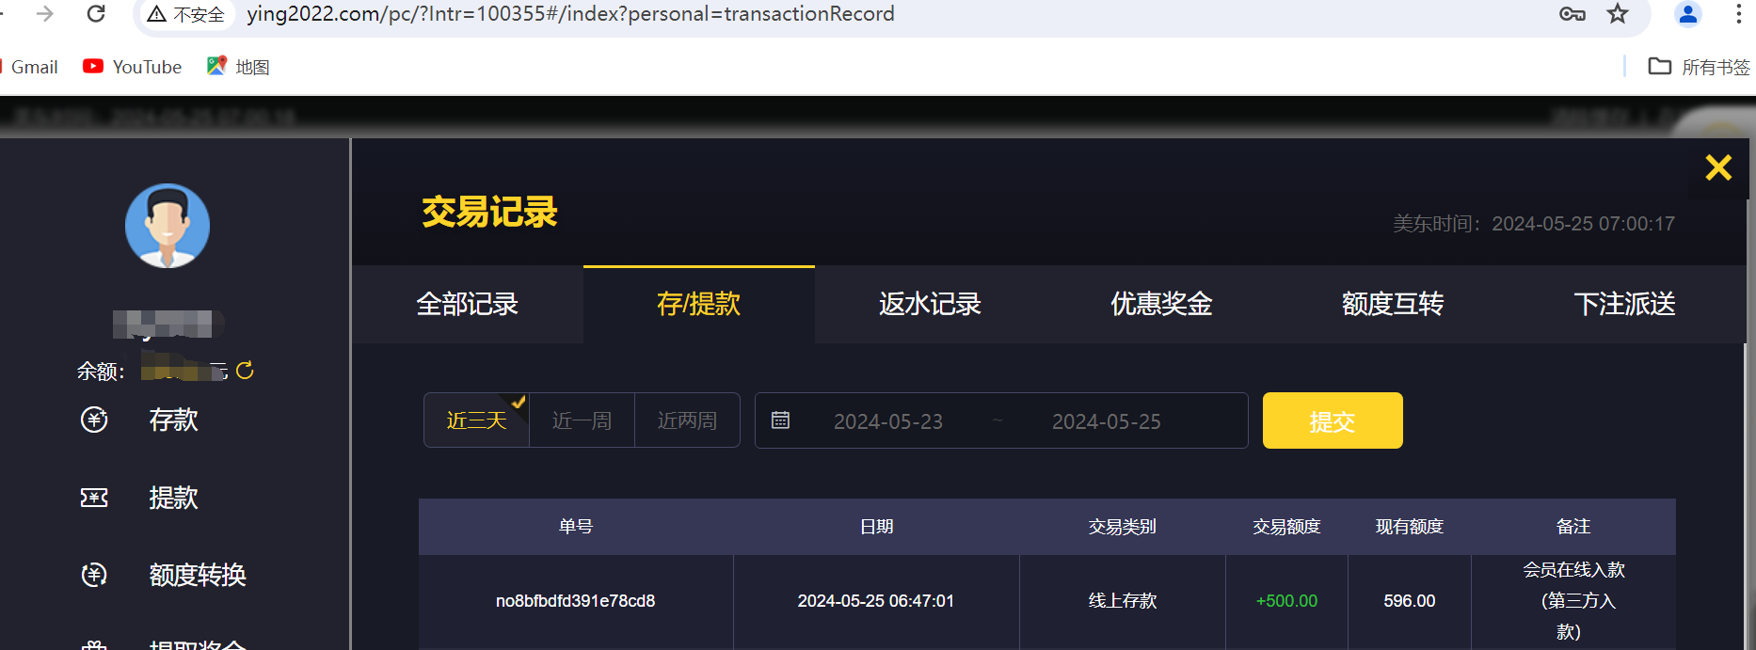Click order number no8bfbdfd391e78cd8
Screen dimensions: 1756x650
[x=576, y=601]
